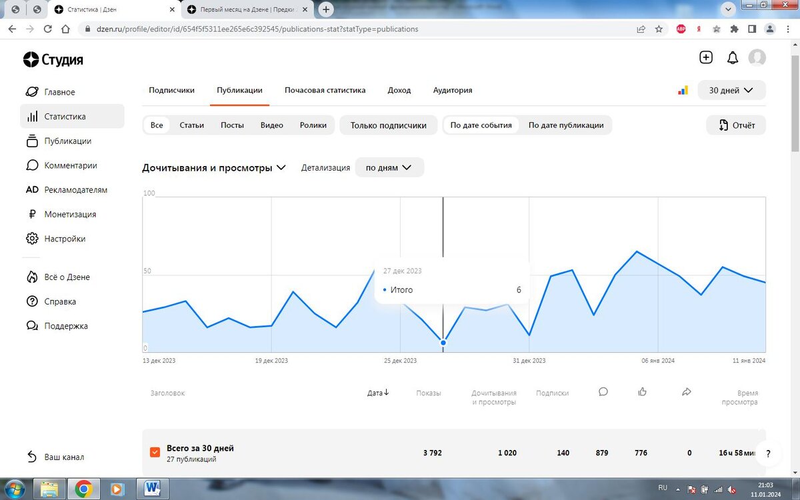This screenshot has height=500, width=800.
Task: Open Windows Explorer from the taskbar
Action: pos(49,489)
